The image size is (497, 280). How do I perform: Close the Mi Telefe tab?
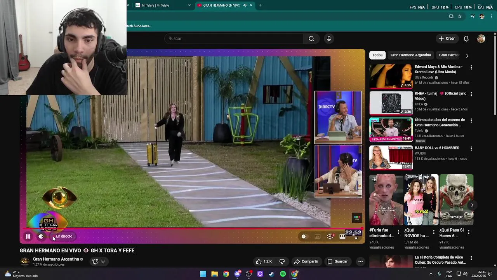coord(189,5)
